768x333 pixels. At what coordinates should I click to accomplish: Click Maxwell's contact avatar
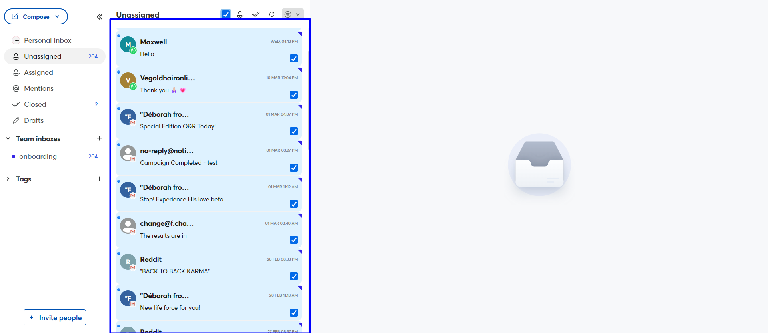(128, 45)
